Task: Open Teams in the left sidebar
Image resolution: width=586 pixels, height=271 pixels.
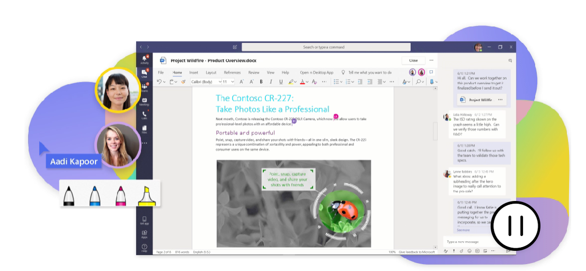Action: [x=144, y=88]
